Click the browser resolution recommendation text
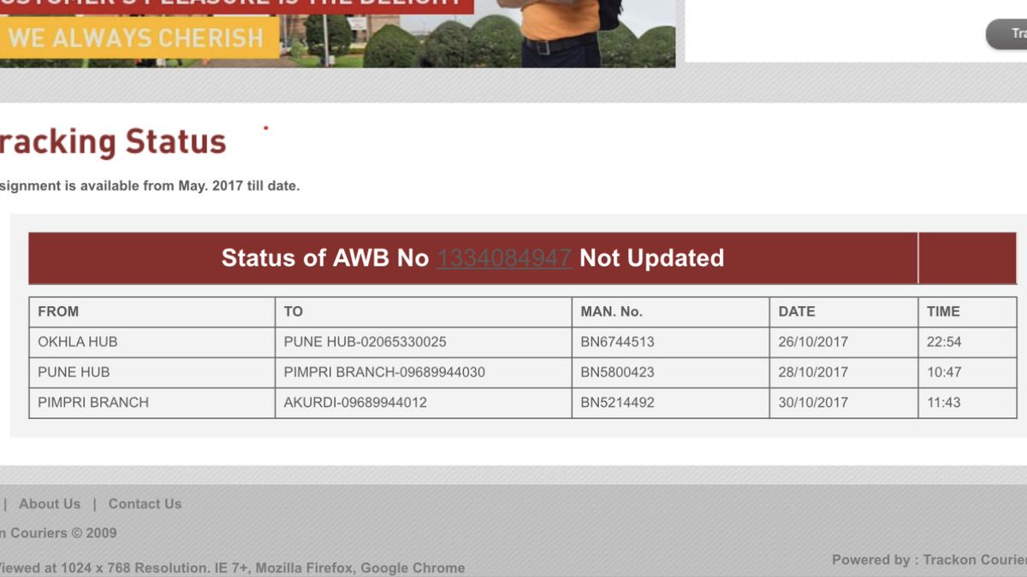The height and width of the screenshot is (577, 1027). [x=233, y=568]
